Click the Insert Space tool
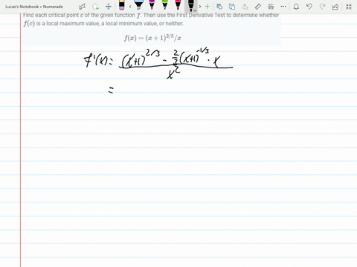 click(x=109, y=7)
